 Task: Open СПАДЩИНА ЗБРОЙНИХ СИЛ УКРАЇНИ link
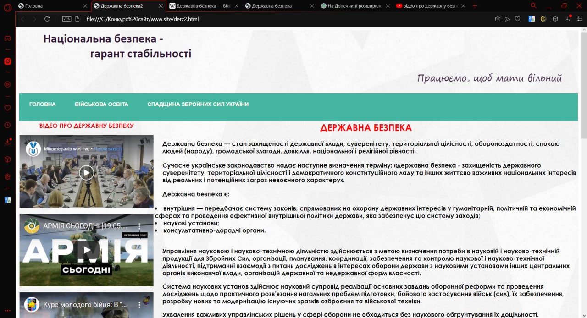point(198,104)
